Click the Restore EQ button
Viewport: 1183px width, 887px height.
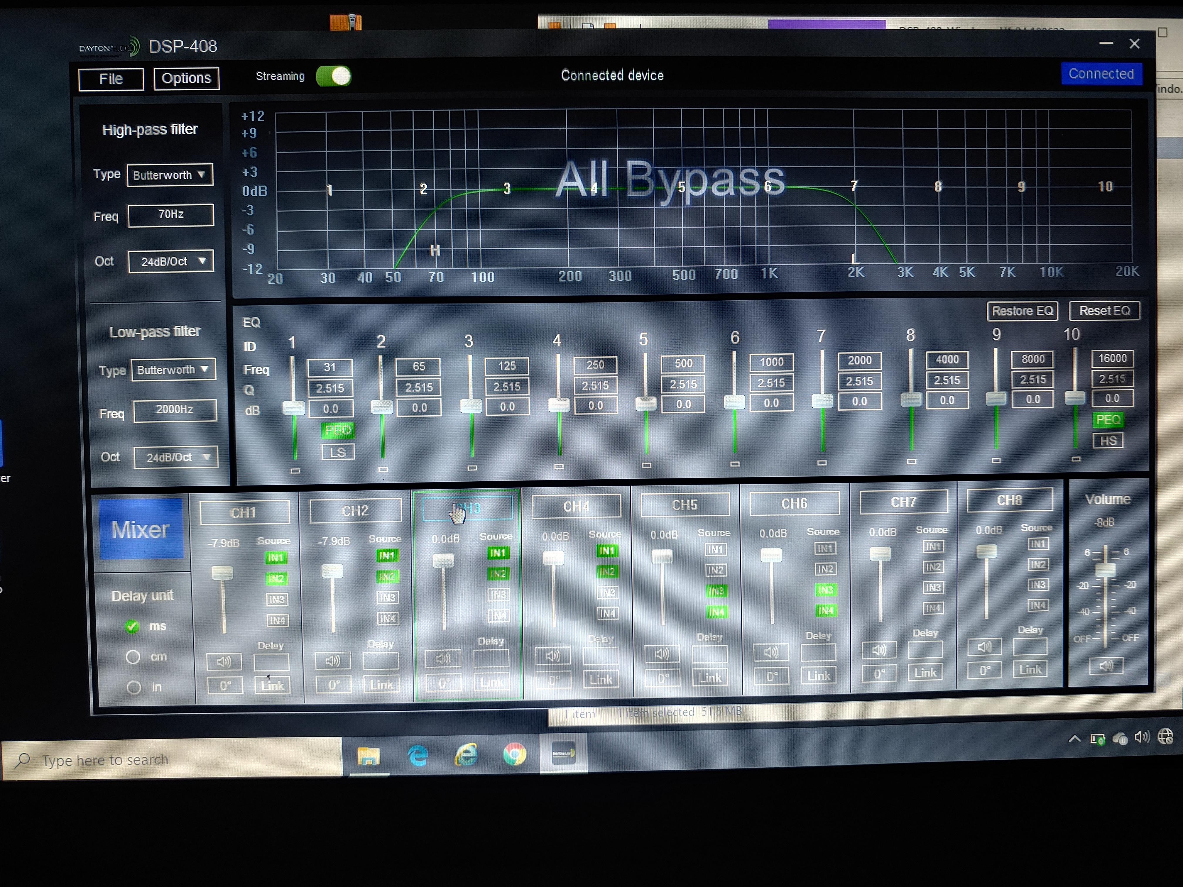pyautogui.click(x=1022, y=311)
